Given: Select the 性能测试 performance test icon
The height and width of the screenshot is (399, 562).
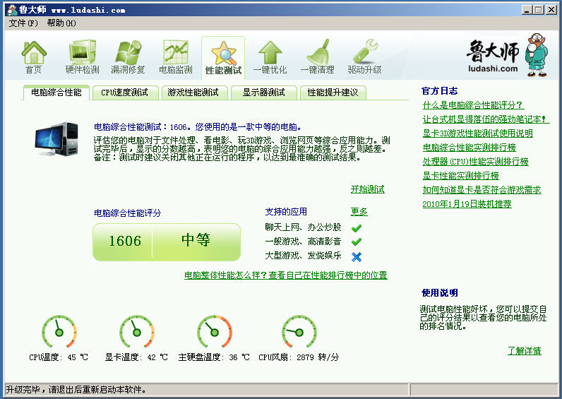Looking at the screenshot, I should pos(223,58).
